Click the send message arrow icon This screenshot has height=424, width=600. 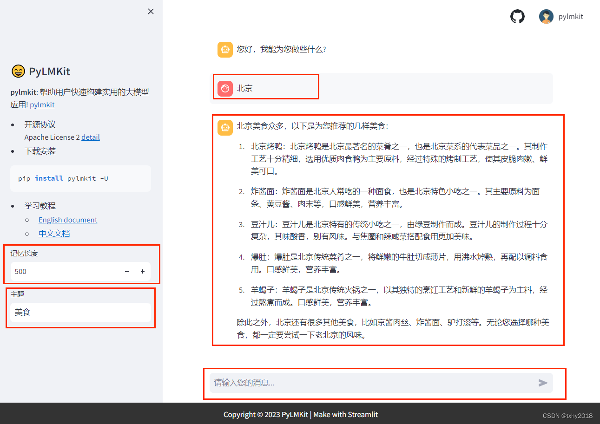(542, 383)
